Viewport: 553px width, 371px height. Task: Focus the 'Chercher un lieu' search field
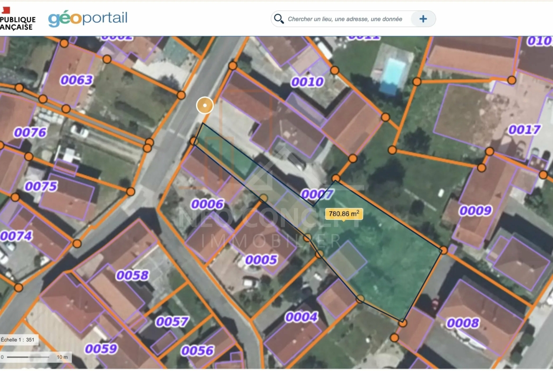pyautogui.click(x=345, y=19)
